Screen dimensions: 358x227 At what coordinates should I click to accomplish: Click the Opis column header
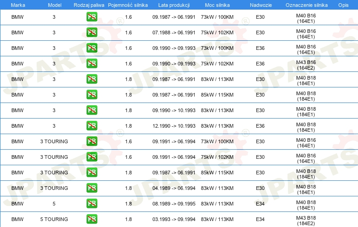click(x=343, y=5)
